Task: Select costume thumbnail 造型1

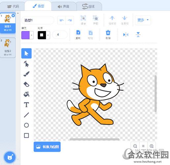Action: 8,23
